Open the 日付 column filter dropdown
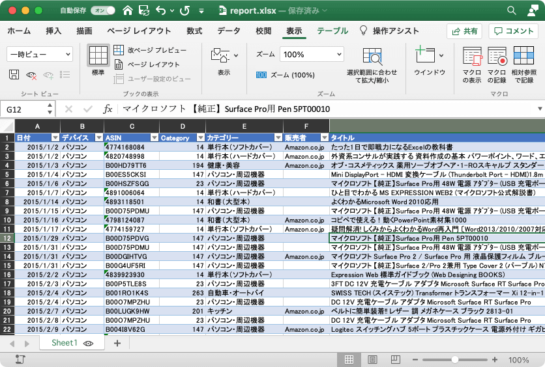This screenshot has height=367, width=545. coord(55,138)
